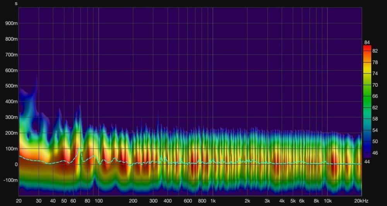Select the 82 dB color scale label
Screen dimensions: 387x206
pyautogui.click(x=375, y=51)
